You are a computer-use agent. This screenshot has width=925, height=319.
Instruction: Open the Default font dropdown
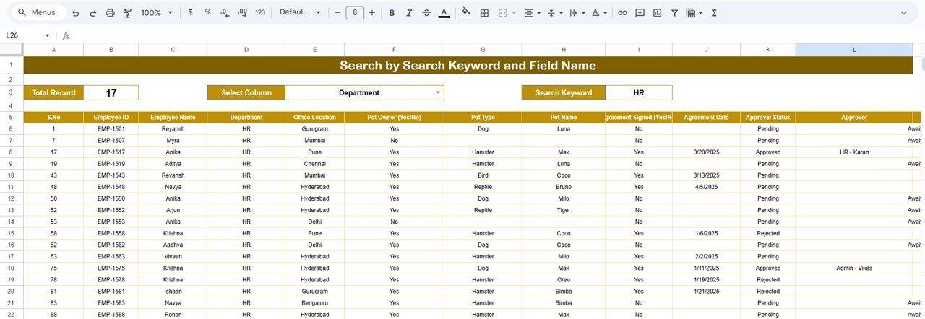coord(299,13)
